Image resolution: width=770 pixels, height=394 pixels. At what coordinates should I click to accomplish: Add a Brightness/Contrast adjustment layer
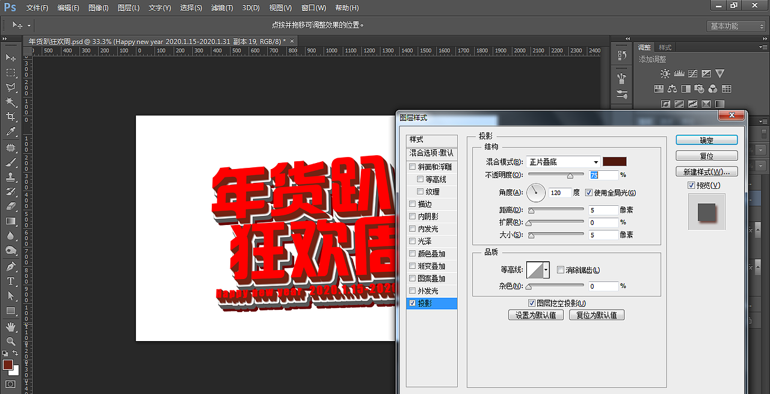665,73
